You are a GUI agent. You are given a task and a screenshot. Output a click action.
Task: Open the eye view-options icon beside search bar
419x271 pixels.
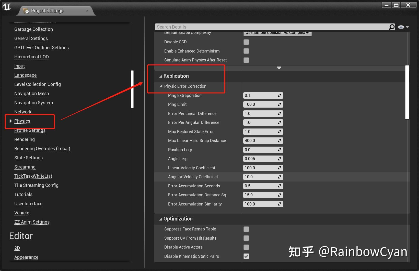[401, 27]
